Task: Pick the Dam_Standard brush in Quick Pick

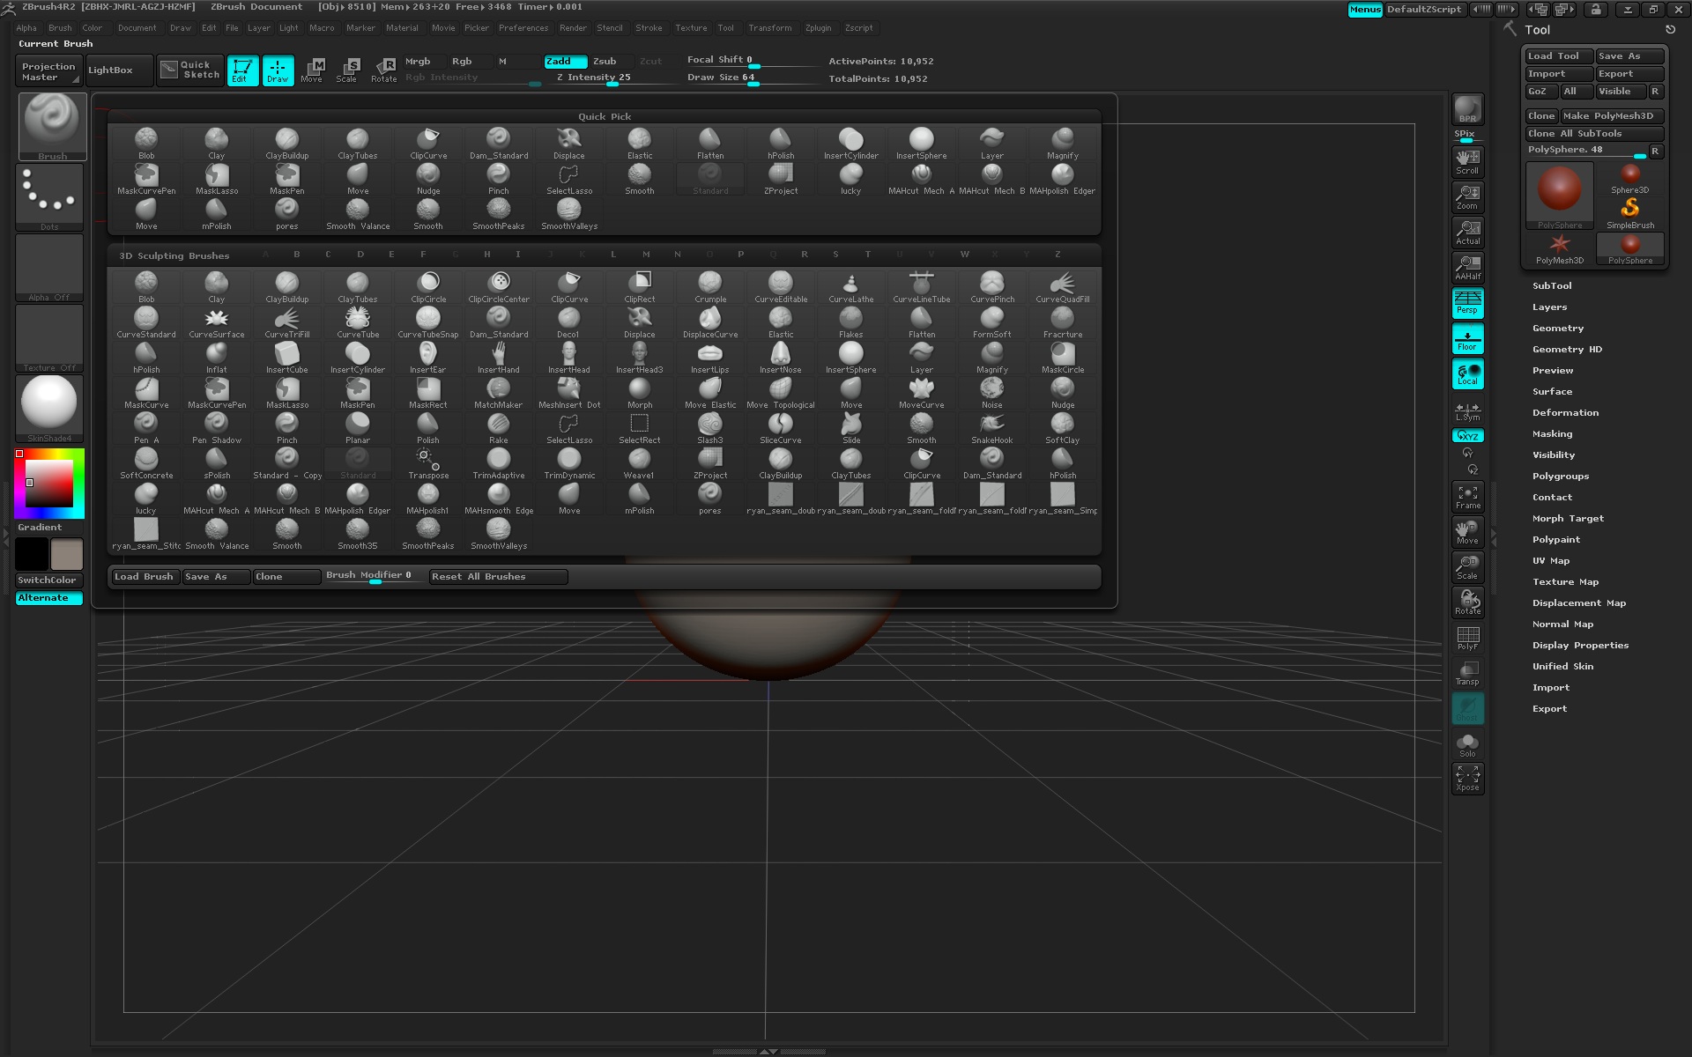Action: (x=499, y=144)
